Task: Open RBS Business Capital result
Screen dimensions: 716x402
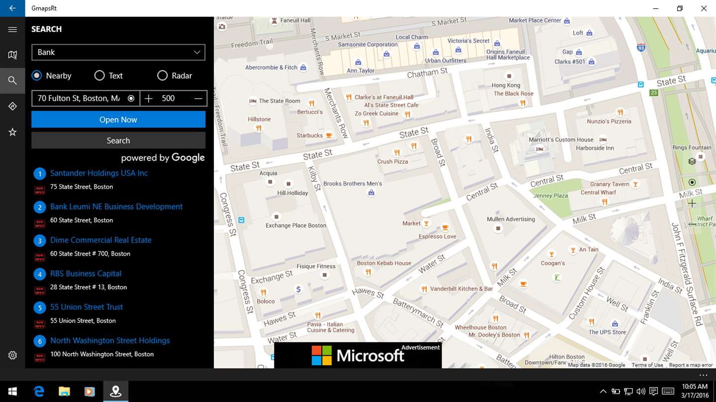Action: [x=86, y=273]
